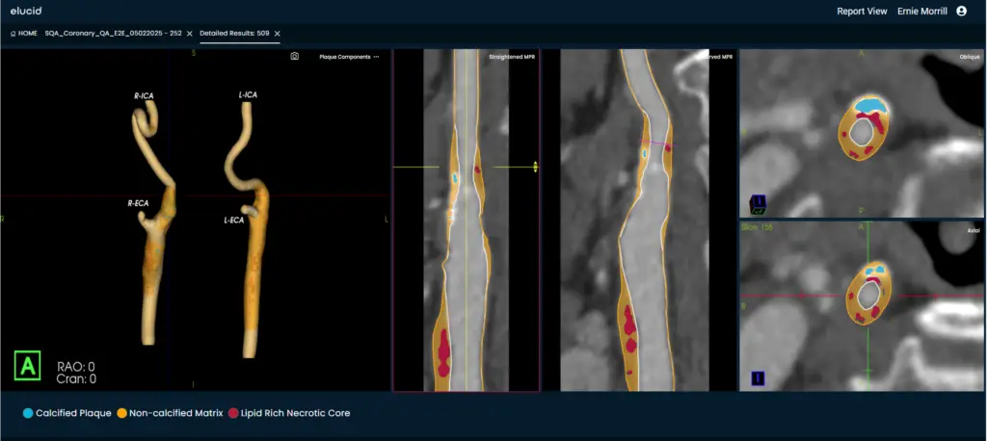Screen dimensions: 987x441
Task: Click the plaque cross-section in the Axial view
Action: tap(868, 293)
